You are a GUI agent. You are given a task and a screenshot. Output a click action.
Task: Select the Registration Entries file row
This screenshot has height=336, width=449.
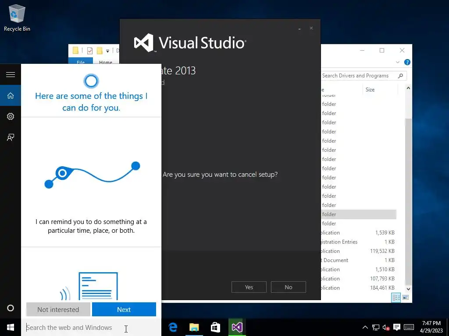(x=359, y=241)
